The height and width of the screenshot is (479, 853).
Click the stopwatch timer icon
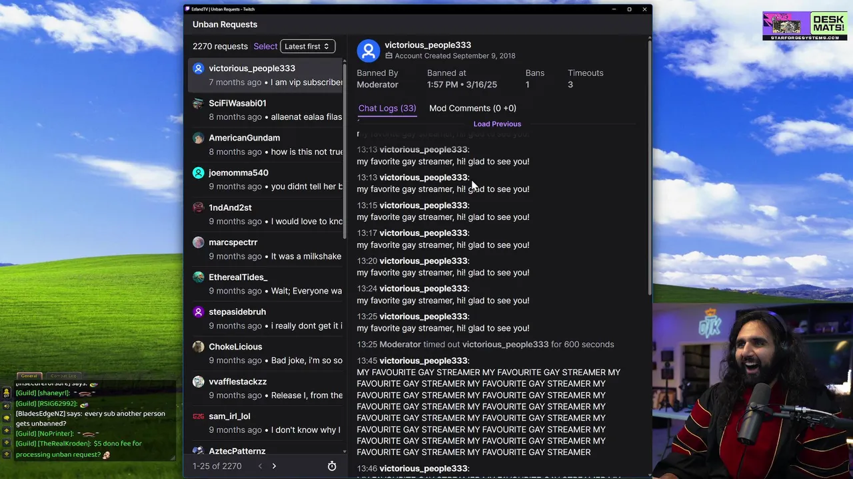pyautogui.click(x=332, y=466)
